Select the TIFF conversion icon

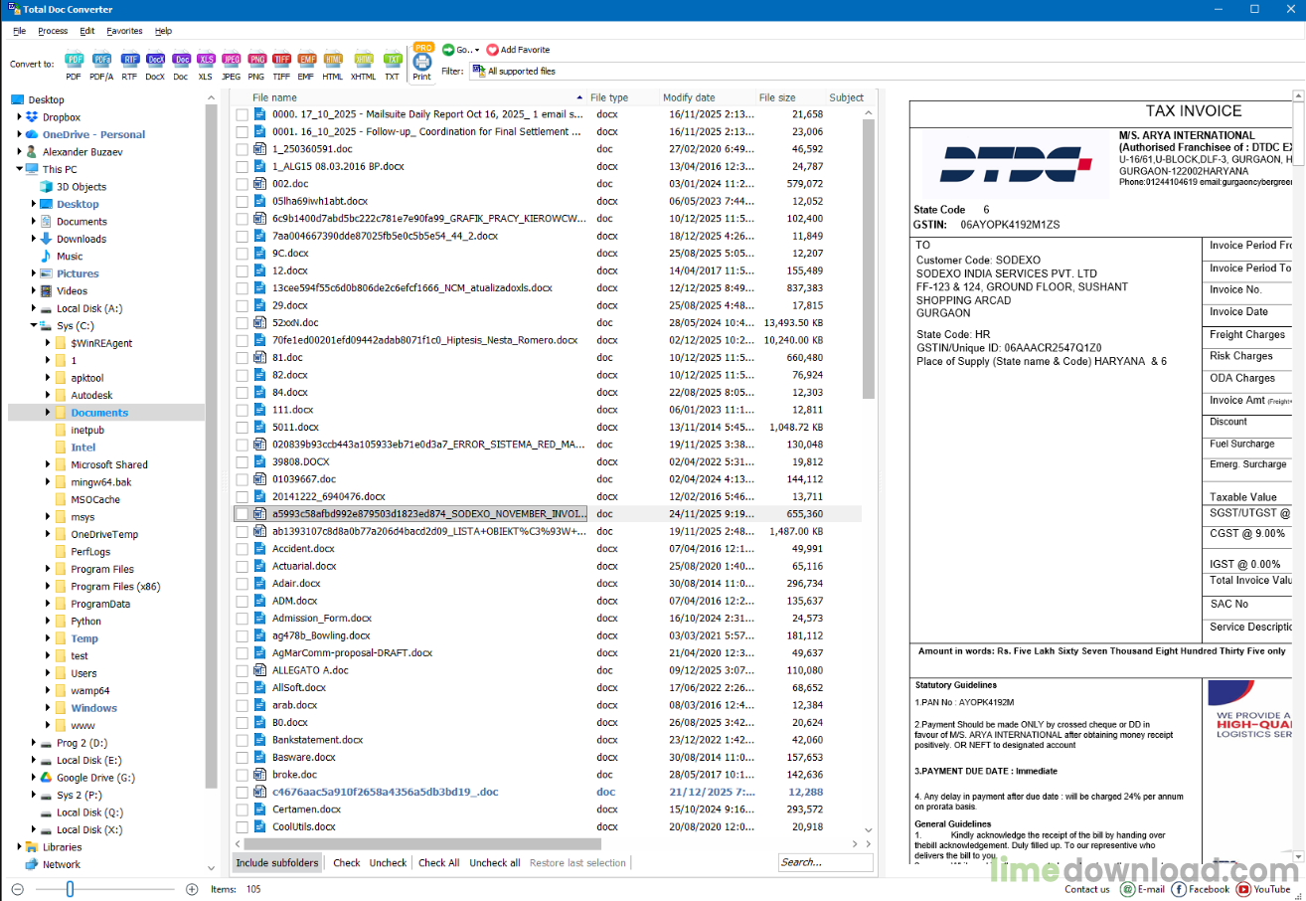tap(282, 65)
